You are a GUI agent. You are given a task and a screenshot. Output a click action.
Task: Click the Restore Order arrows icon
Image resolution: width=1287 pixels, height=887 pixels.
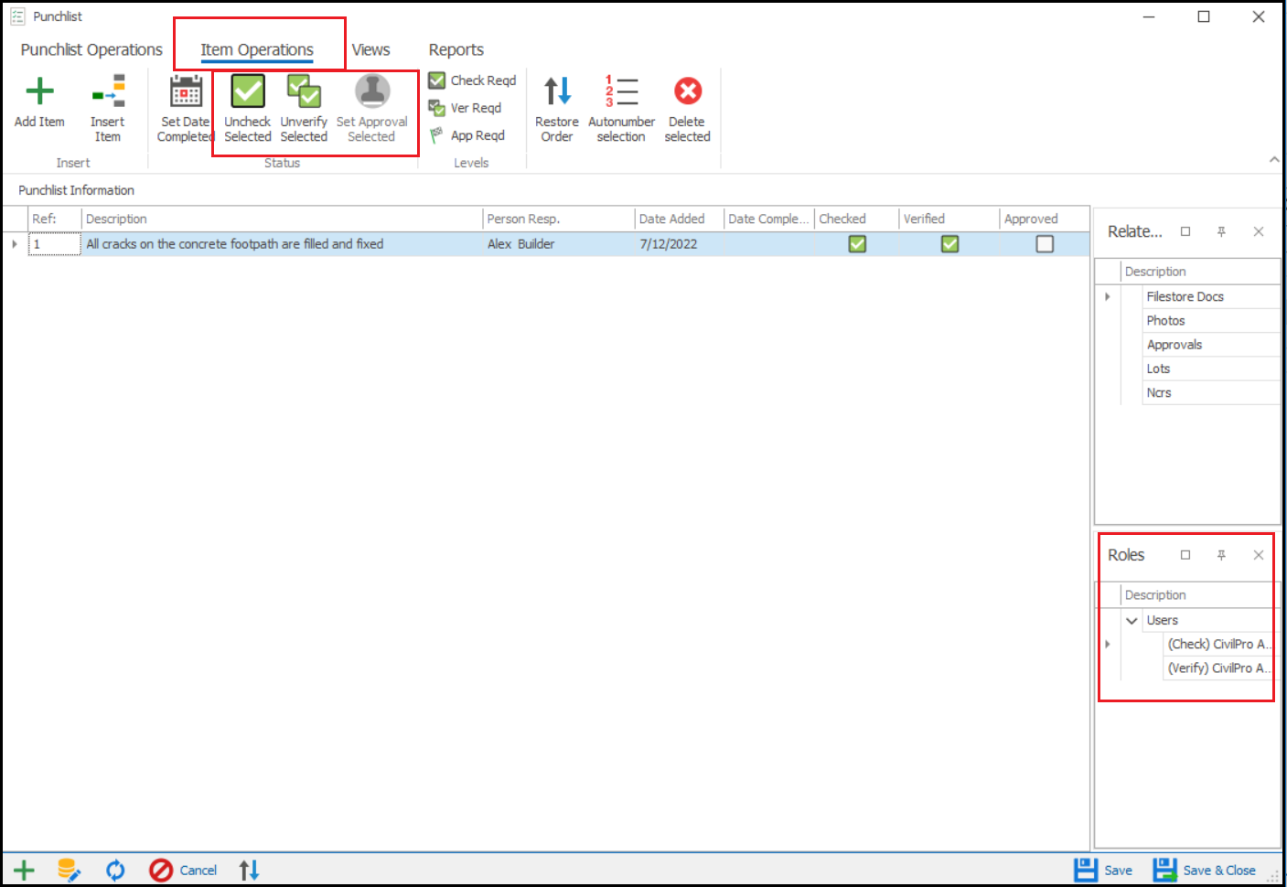[x=557, y=92]
